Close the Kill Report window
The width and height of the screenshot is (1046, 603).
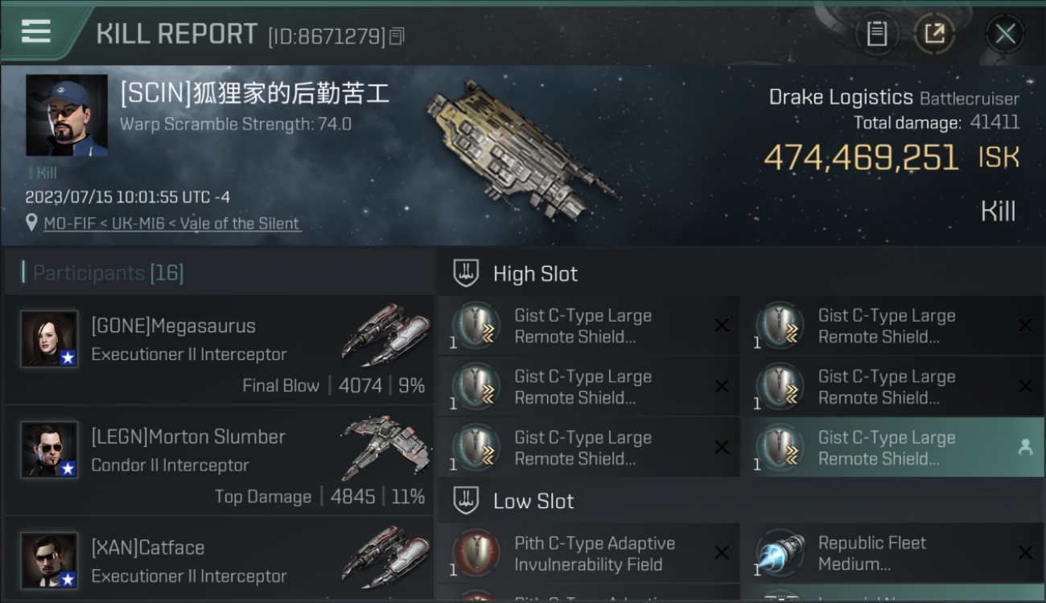1005,34
